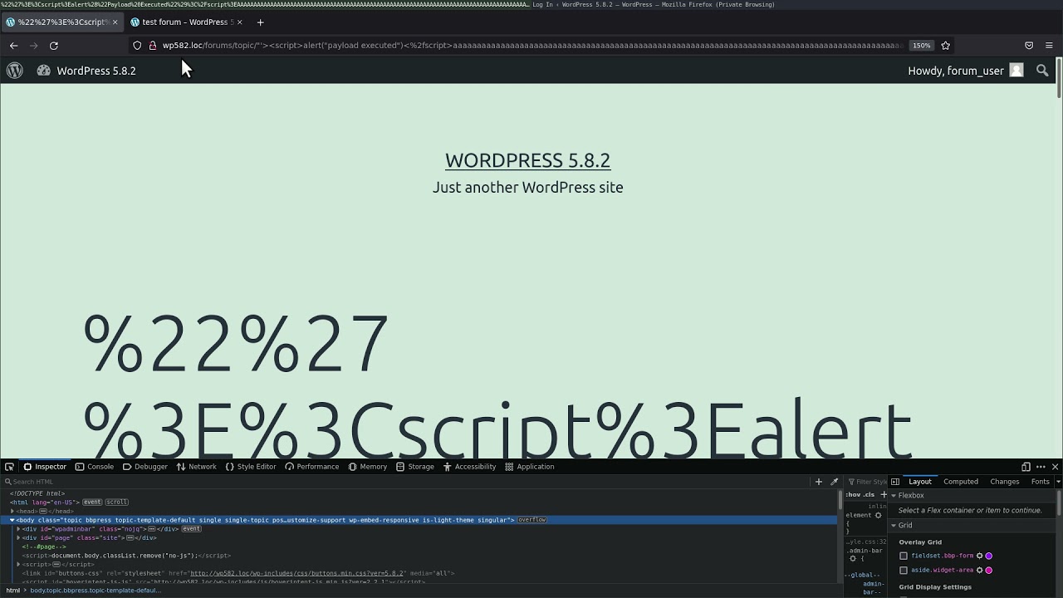Viewport: 1063px width, 598px height.
Task: Open Firefox application menu
Action: [1049, 46]
